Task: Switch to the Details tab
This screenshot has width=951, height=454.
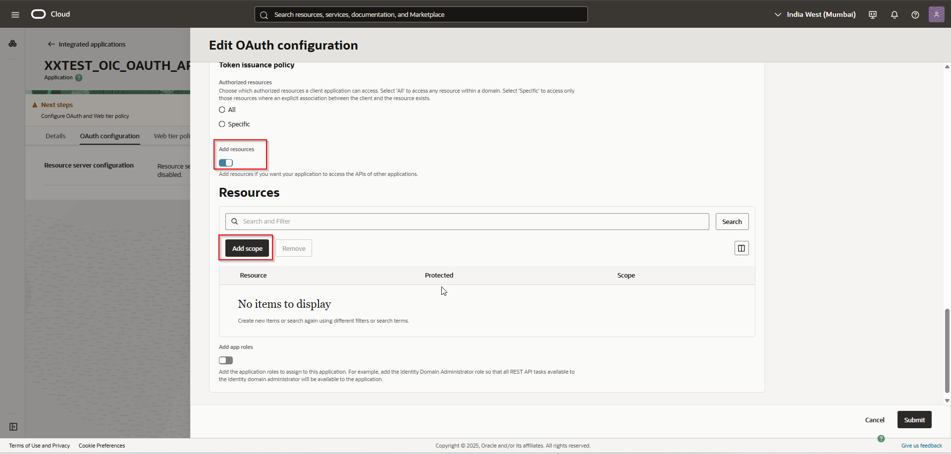Action: (55, 135)
